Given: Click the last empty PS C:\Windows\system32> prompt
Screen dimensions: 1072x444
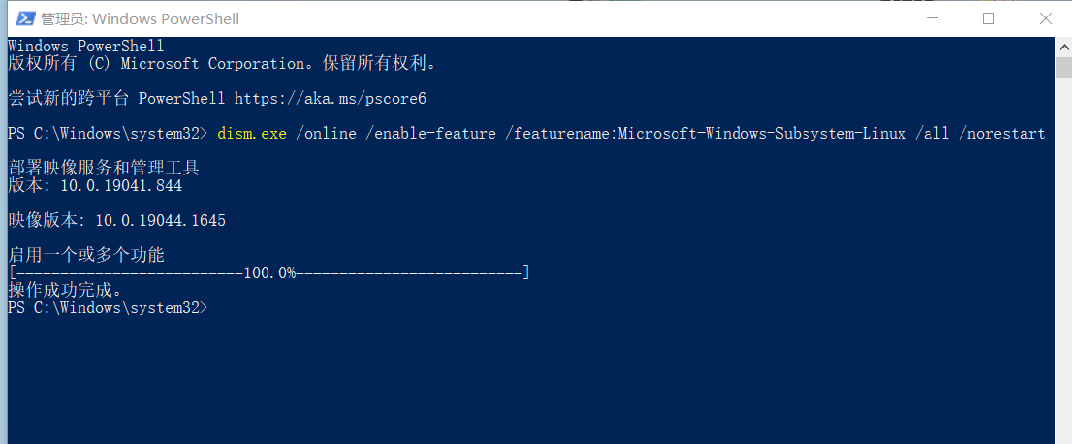Looking at the screenshot, I should coord(107,308).
